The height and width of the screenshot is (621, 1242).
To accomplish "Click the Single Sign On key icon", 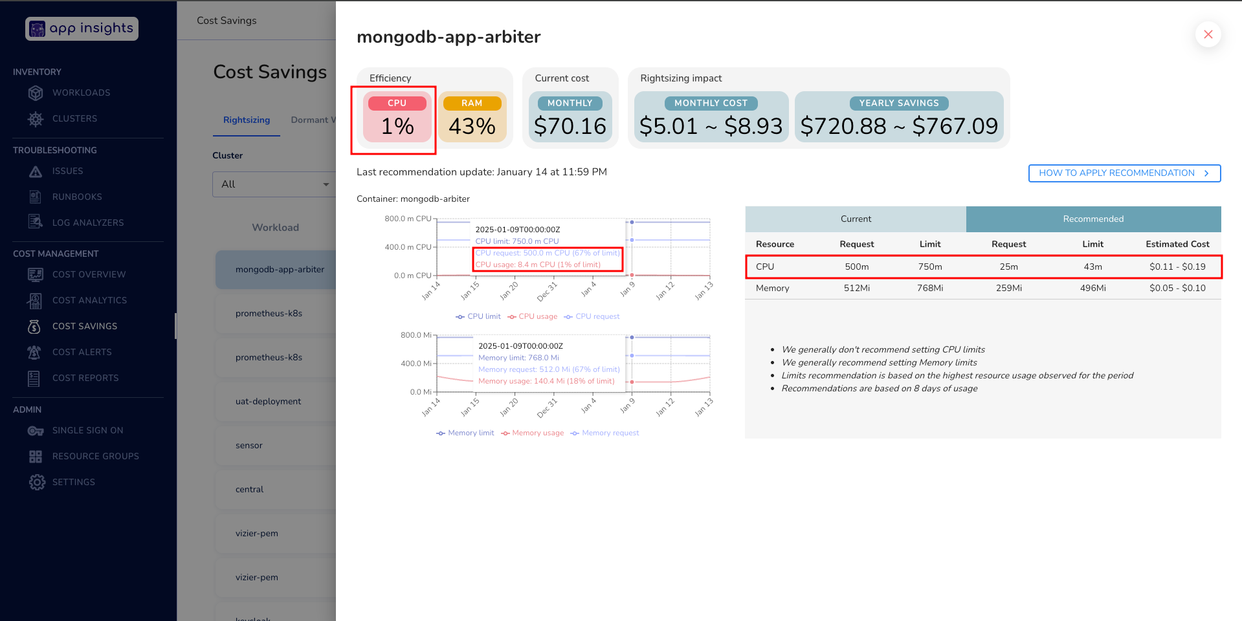I will click(x=36, y=431).
